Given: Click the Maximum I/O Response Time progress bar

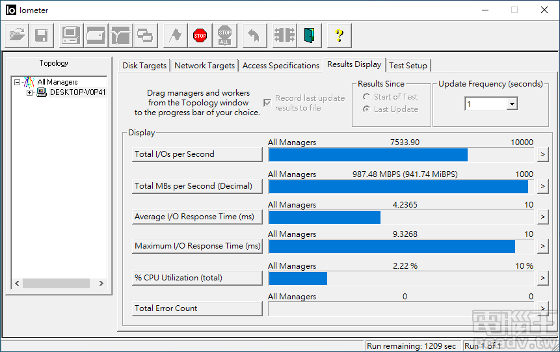Looking at the screenshot, I should click(401, 247).
